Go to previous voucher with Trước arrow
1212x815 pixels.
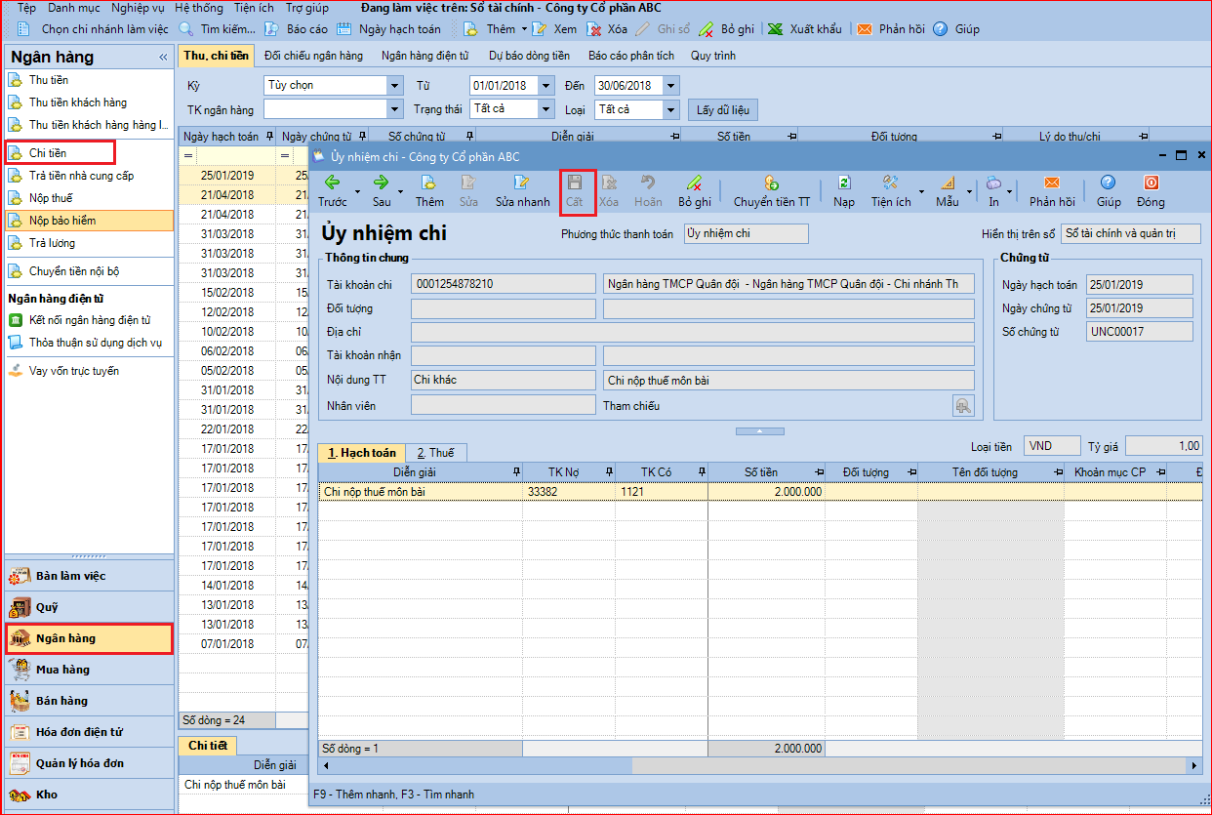(332, 190)
